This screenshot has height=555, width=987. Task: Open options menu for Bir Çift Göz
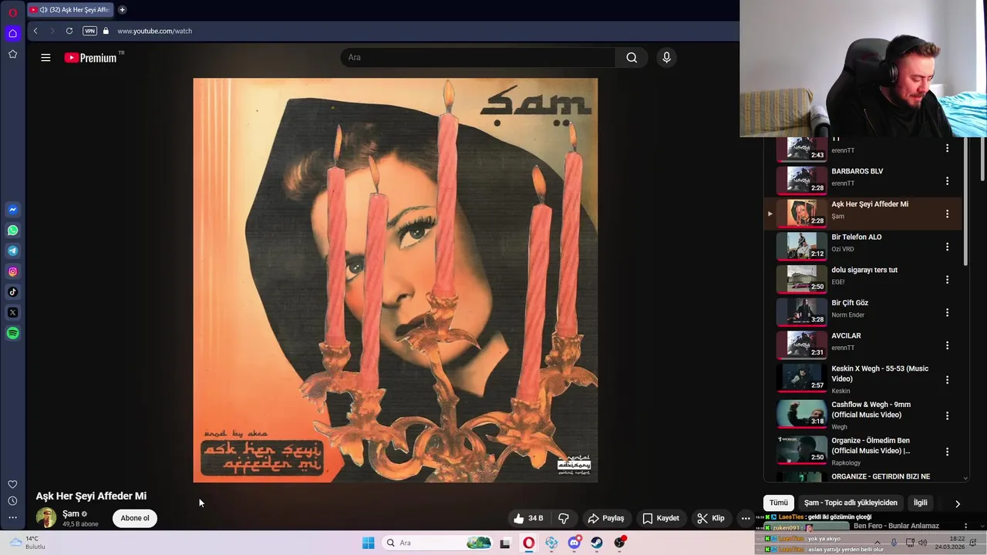947,312
